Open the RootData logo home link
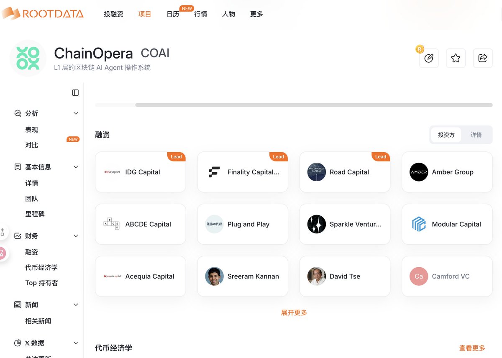The width and height of the screenshot is (502, 358). 42,13
